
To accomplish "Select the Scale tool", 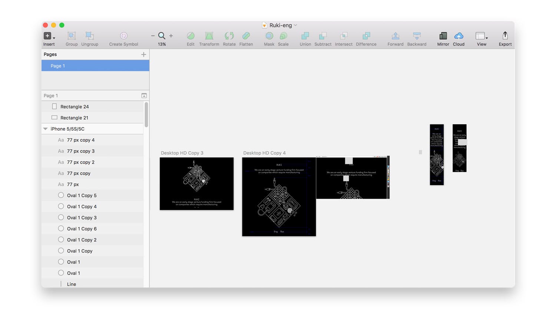I will [283, 36].
